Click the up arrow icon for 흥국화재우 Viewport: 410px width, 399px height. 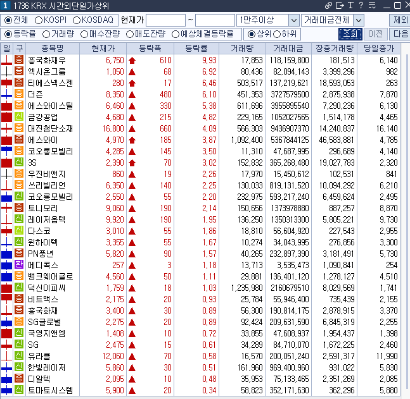tap(132, 61)
